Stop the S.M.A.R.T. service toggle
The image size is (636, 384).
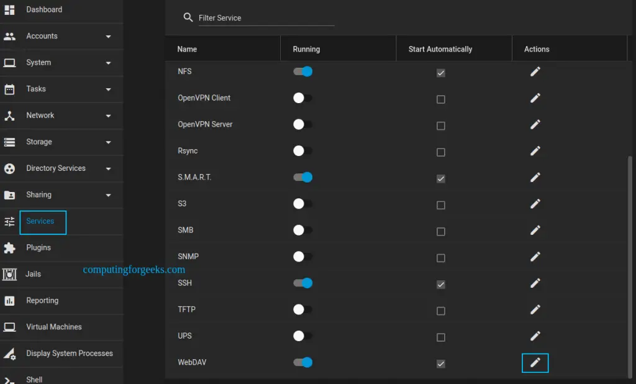point(302,177)
